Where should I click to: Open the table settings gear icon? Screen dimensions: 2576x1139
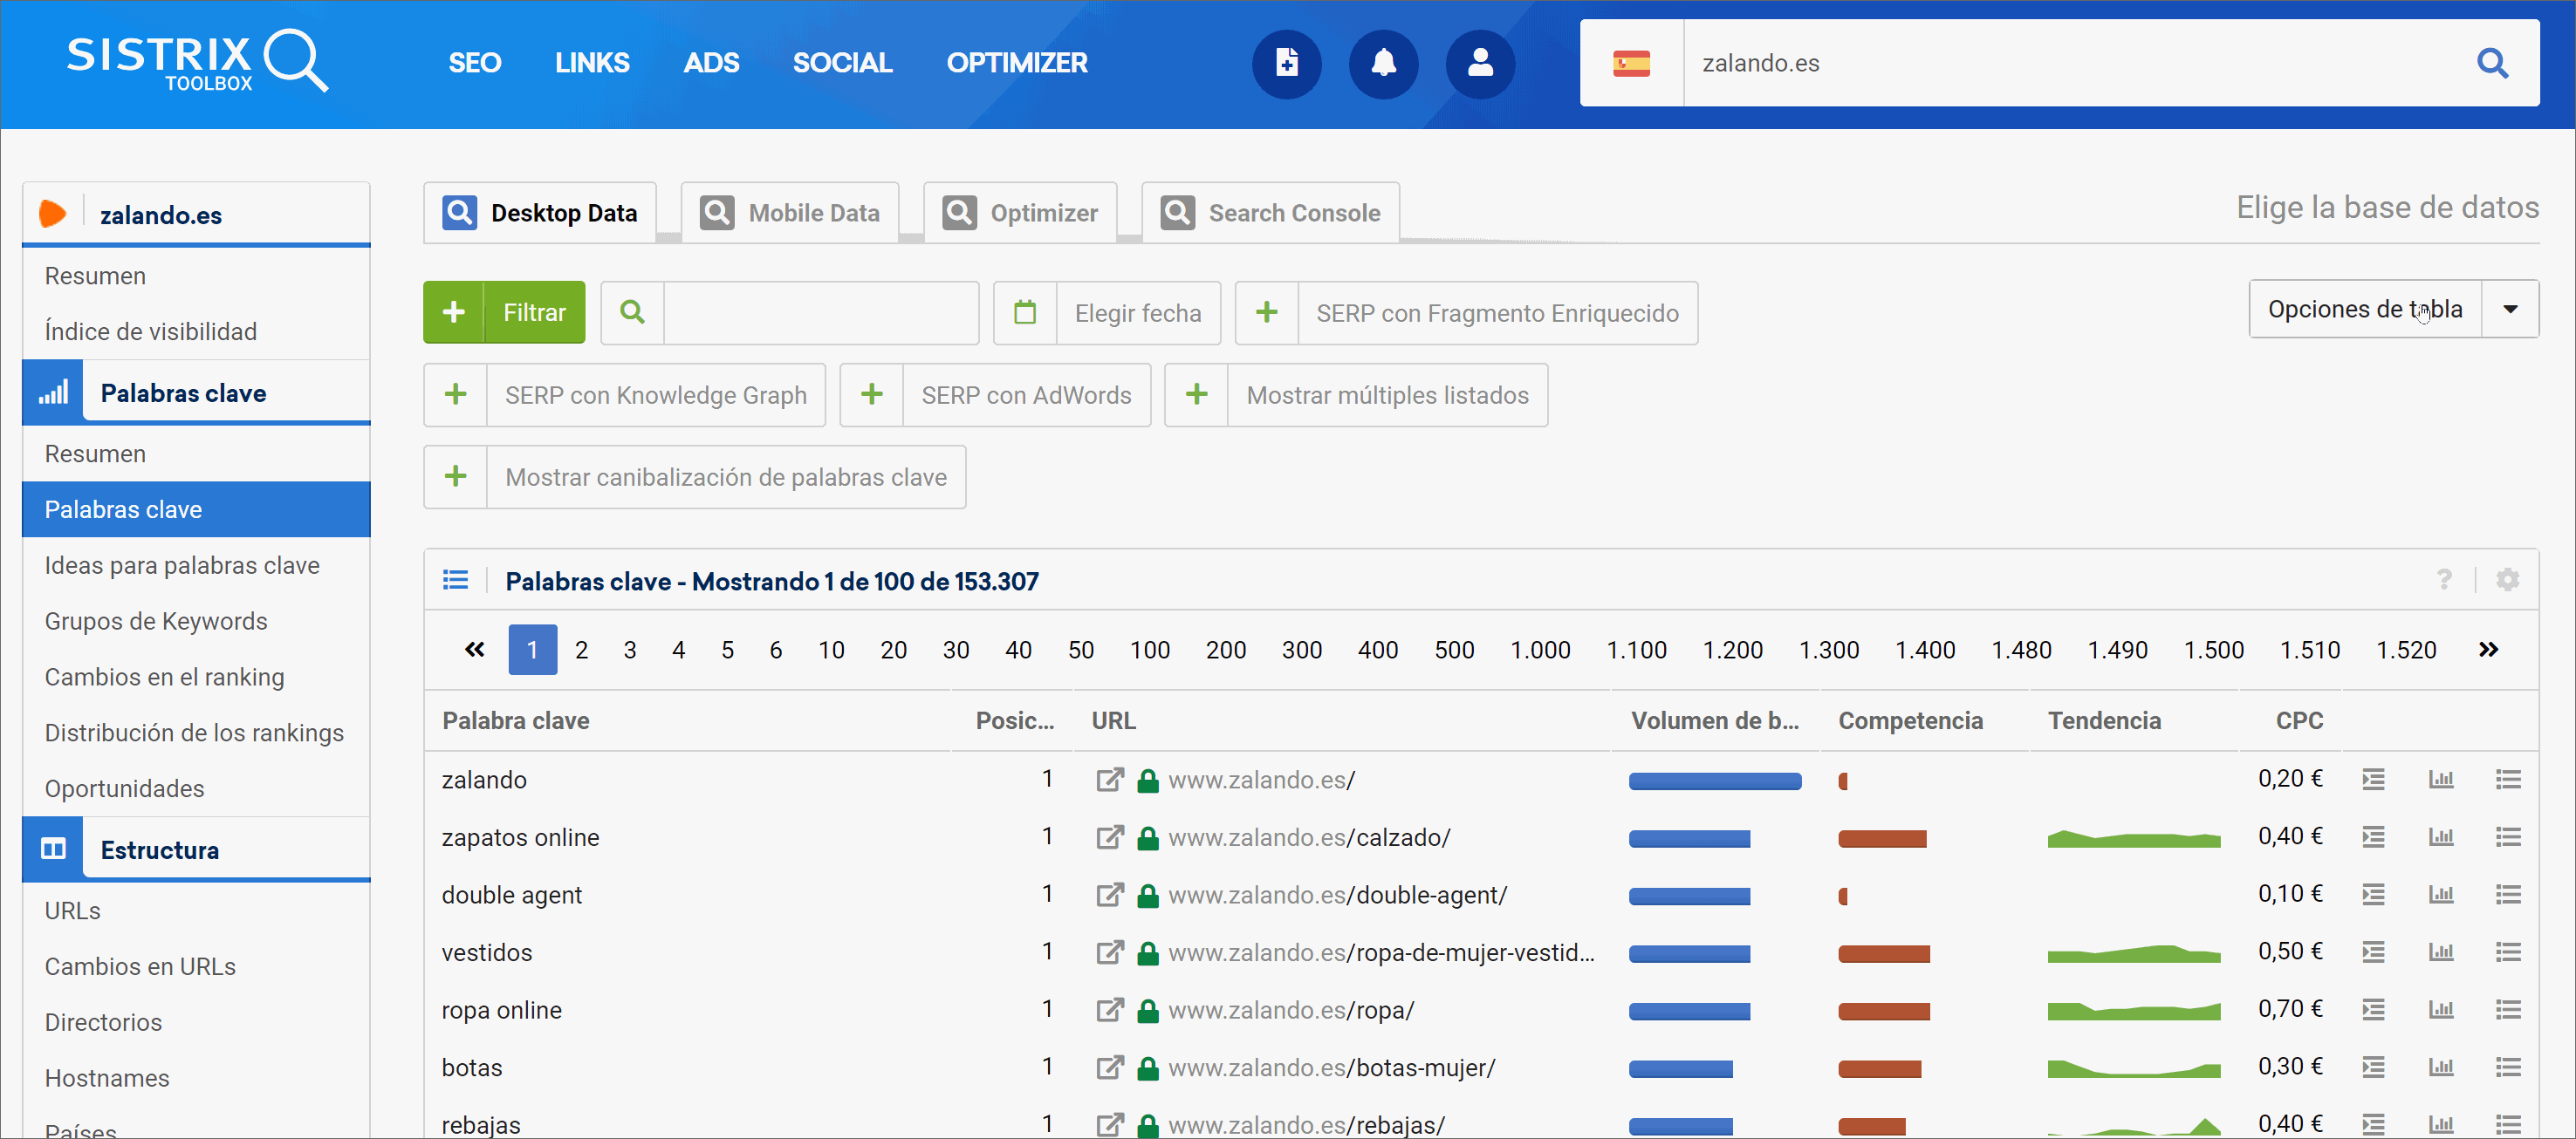click(2507, 579)
